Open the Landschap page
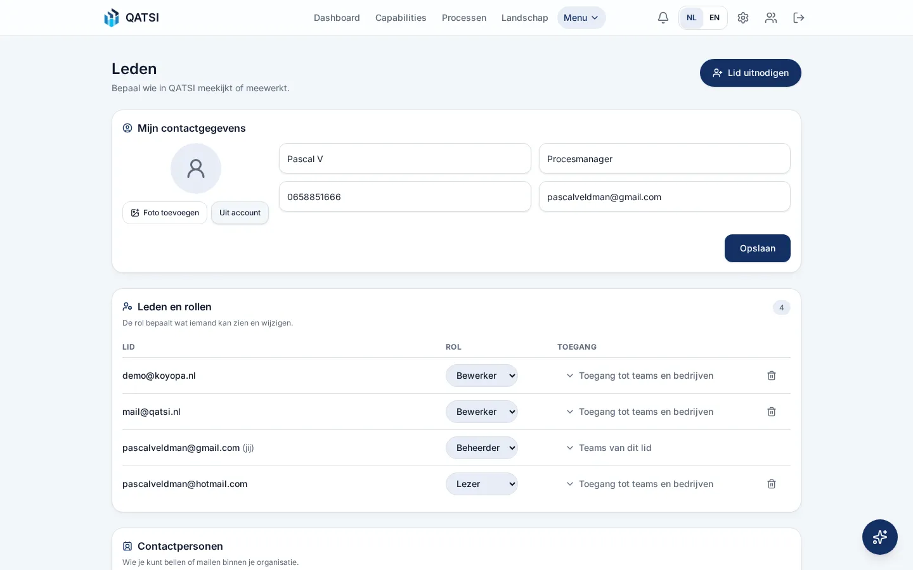 [525, 18]
